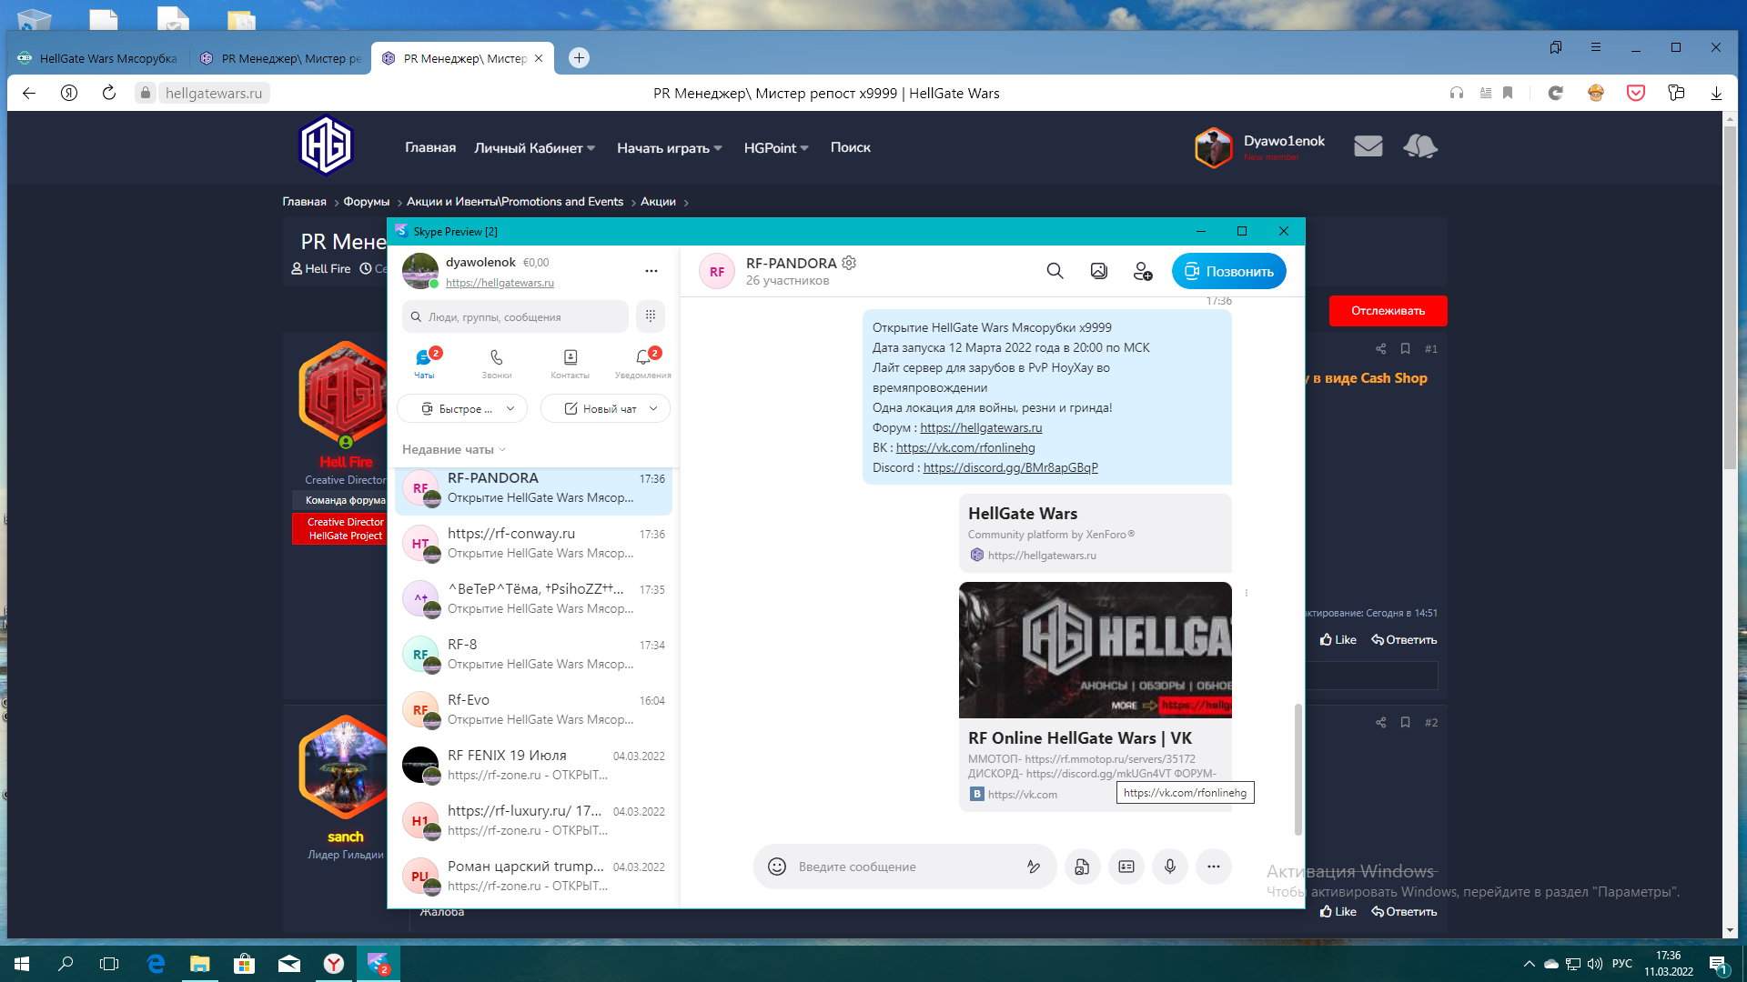Switch to Skype Contacts tab
The image size is (1747, 982).
[570, 363]
